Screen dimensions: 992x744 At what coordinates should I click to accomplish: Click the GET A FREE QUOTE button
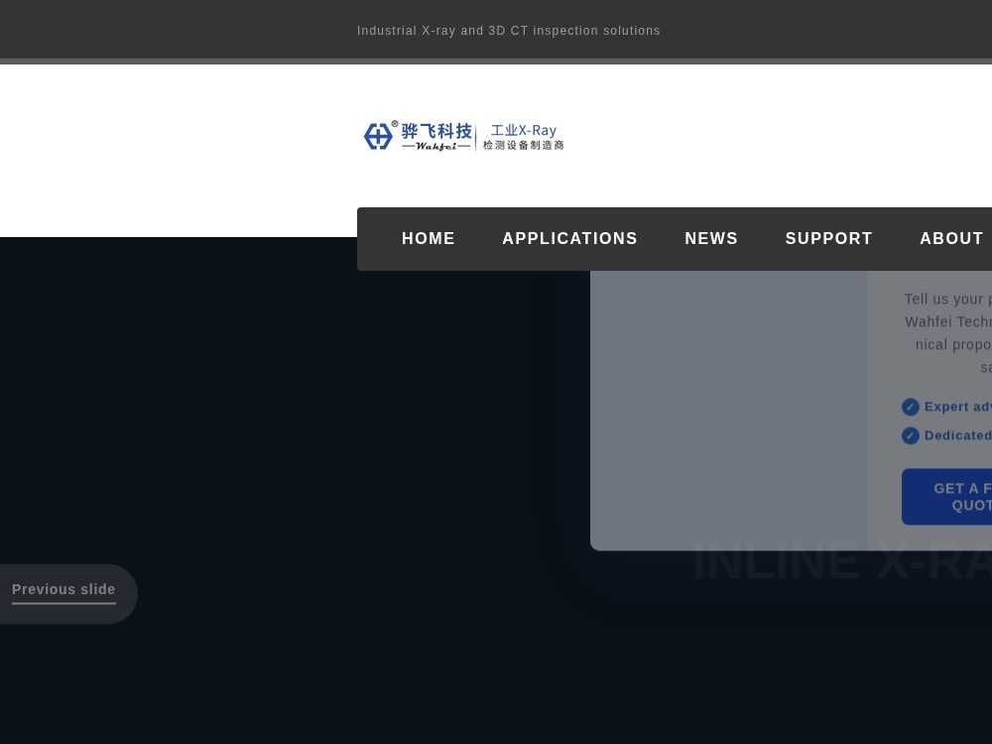click(946, 497)
